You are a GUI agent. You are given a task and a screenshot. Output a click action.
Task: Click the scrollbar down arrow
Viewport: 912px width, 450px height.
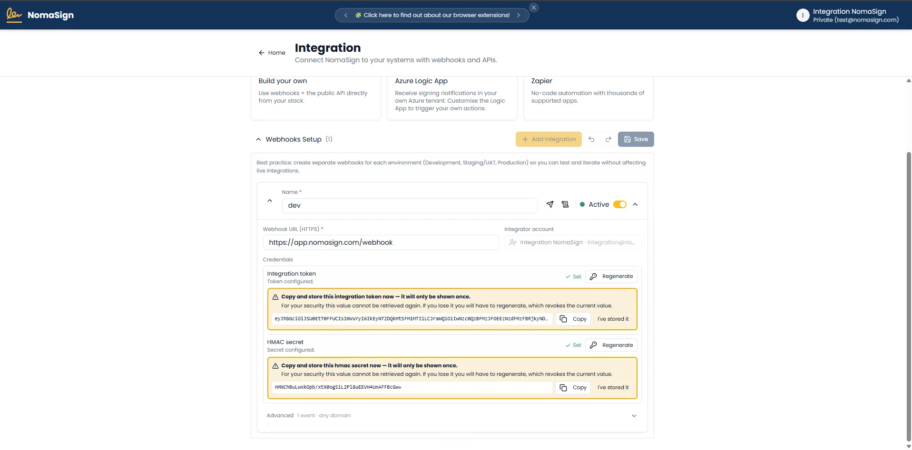click(909, 446)
